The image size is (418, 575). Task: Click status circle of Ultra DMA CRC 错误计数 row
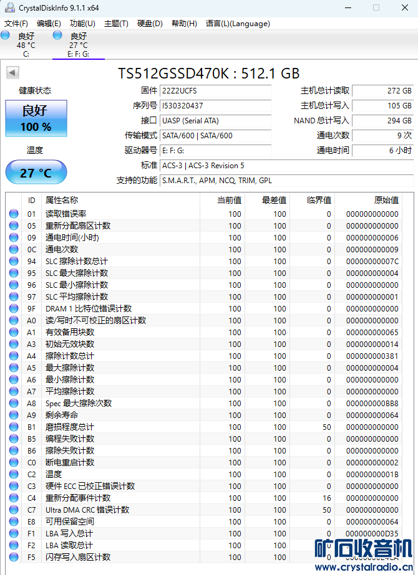(14, 510)
